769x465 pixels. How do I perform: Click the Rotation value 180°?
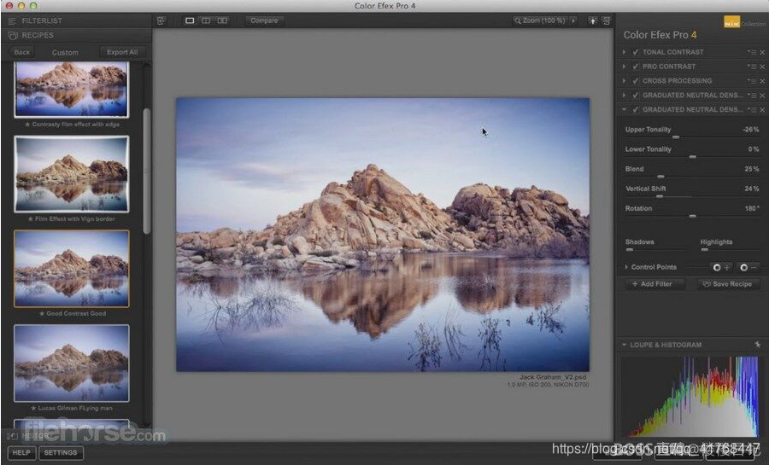751,208
